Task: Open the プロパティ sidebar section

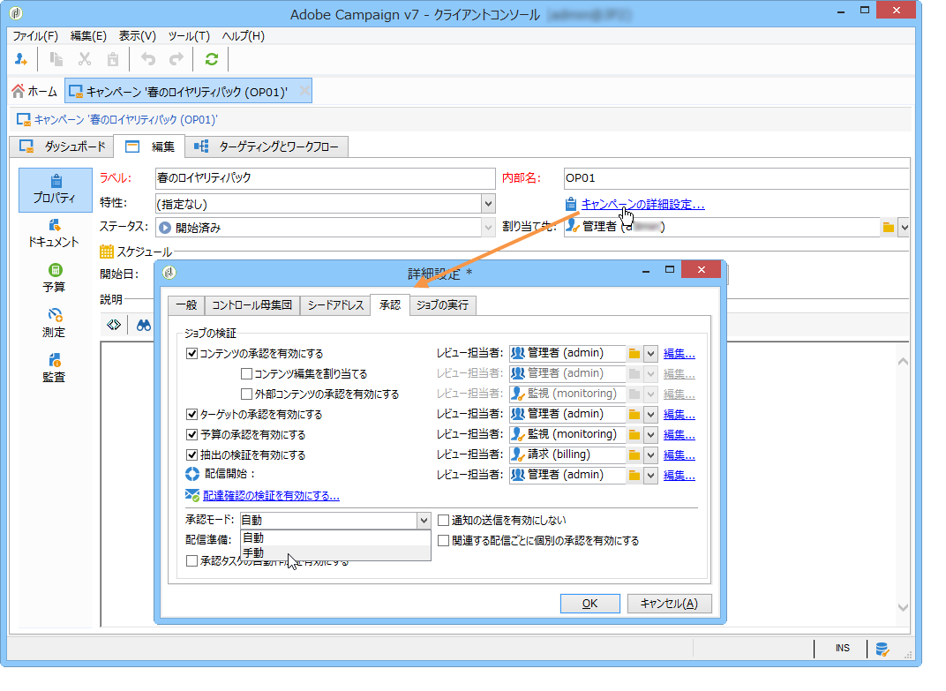Action: [55, 190]
